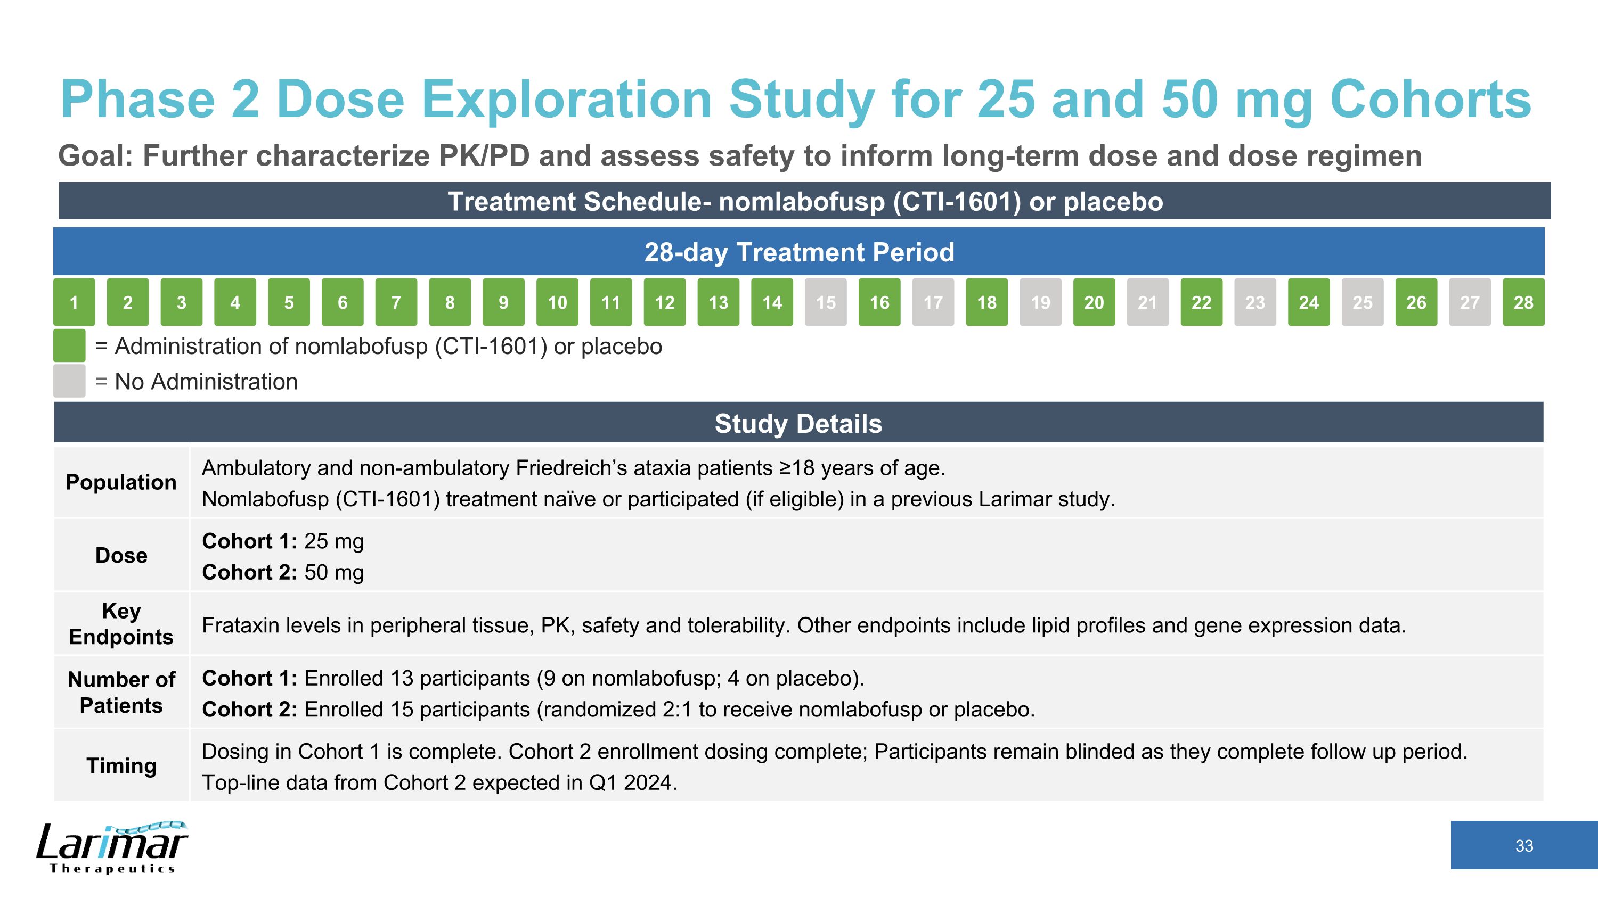
Task: Click the gray No Administration swatch
Action: 69,381
